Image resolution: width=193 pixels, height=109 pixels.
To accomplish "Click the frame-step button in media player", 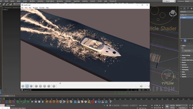I will 54,86.
